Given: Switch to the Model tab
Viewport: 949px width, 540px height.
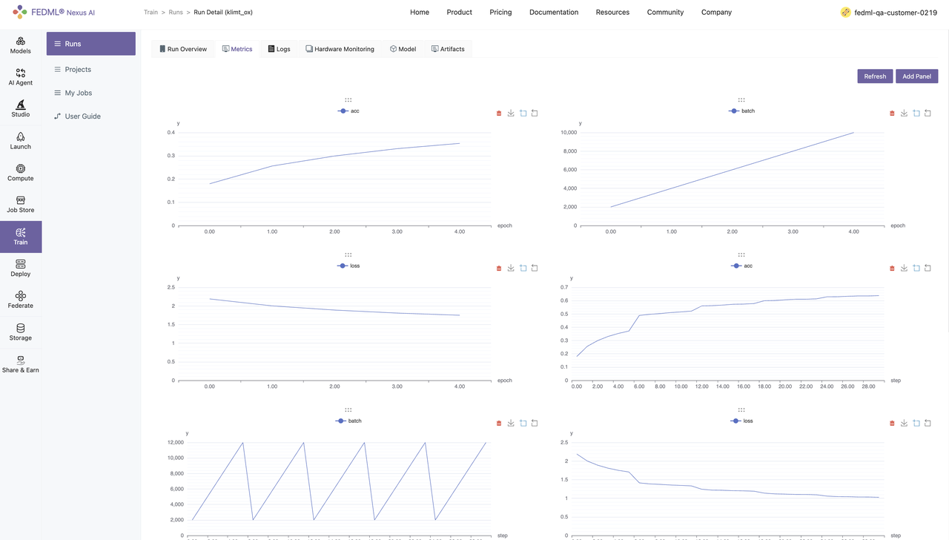Looking at the screenshot, I should 403,49.
